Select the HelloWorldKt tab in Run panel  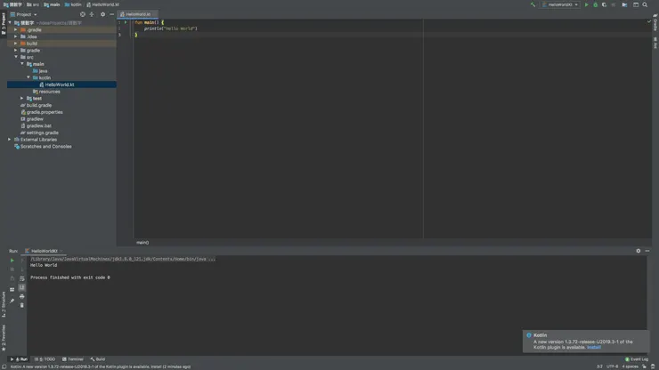click(44, 251)
